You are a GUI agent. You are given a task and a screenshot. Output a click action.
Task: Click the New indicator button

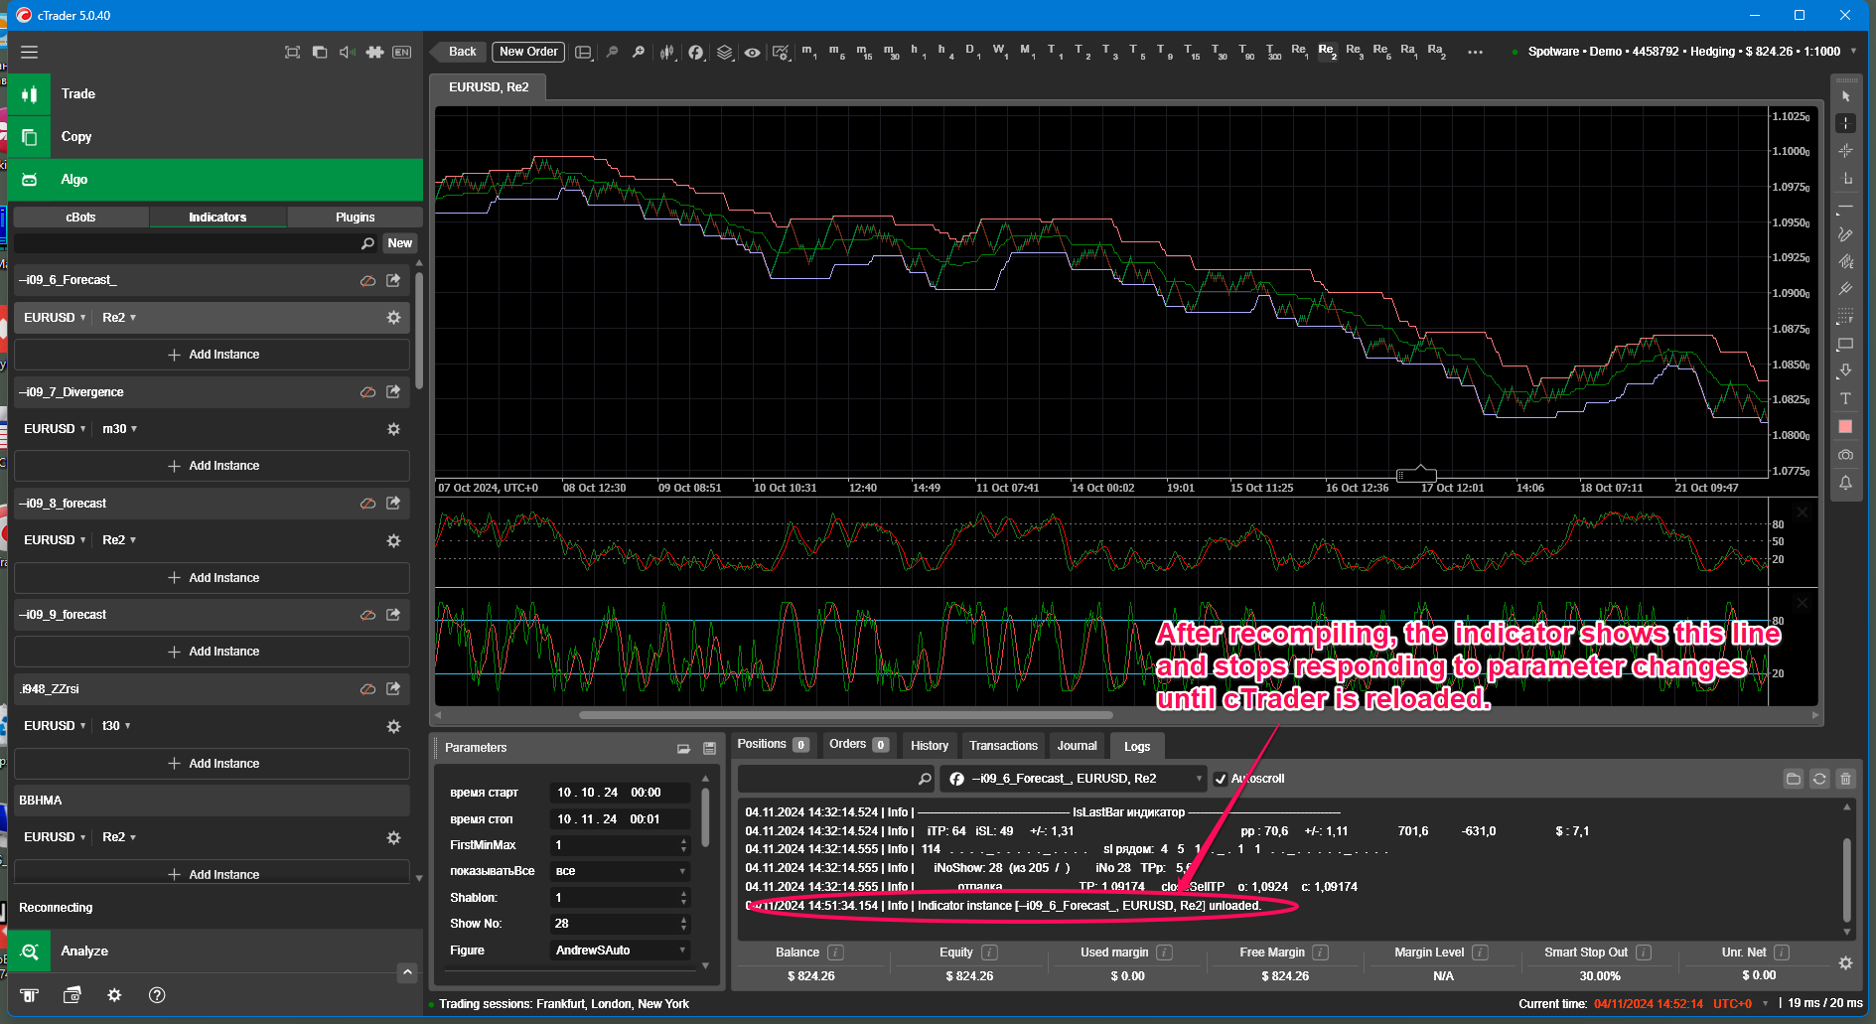400,243
